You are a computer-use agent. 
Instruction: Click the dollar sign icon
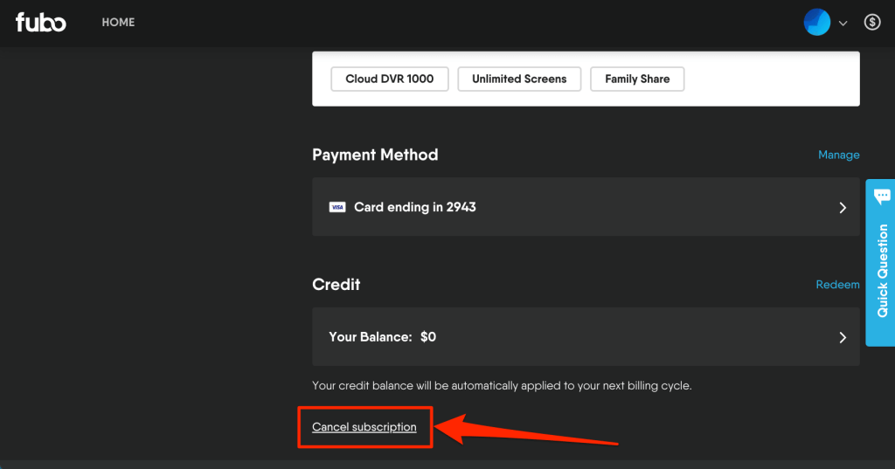[871, 23]
